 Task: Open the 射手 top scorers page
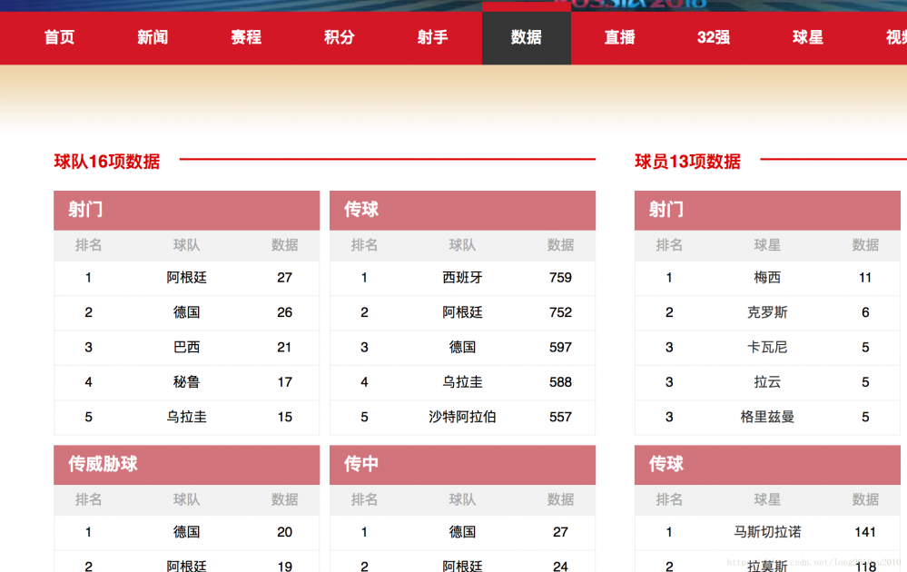pos(432,38)
